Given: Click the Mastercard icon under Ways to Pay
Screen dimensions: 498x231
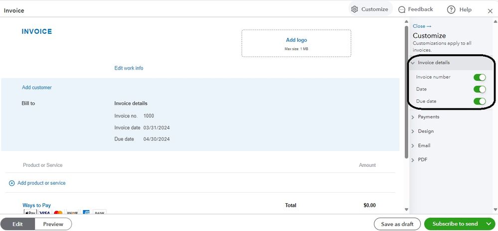Looking at the screenshot, I should (x=58, y=213).
